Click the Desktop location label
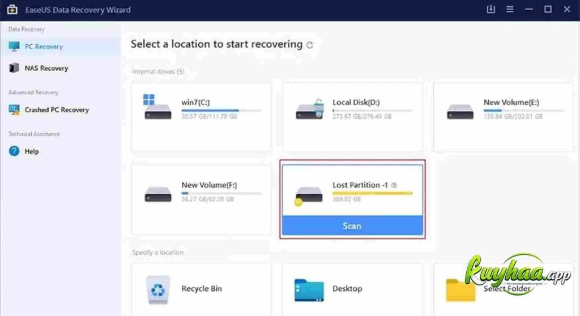The width and height of the screenshot is (580, 316). coord(347,289)
